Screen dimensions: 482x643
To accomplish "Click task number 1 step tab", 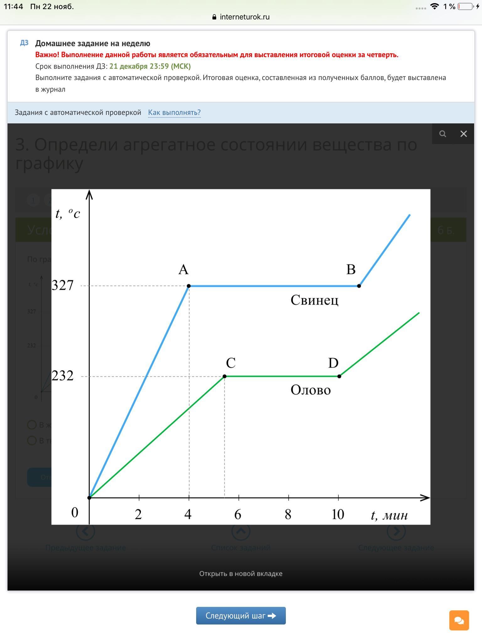I will pos(33,200).
